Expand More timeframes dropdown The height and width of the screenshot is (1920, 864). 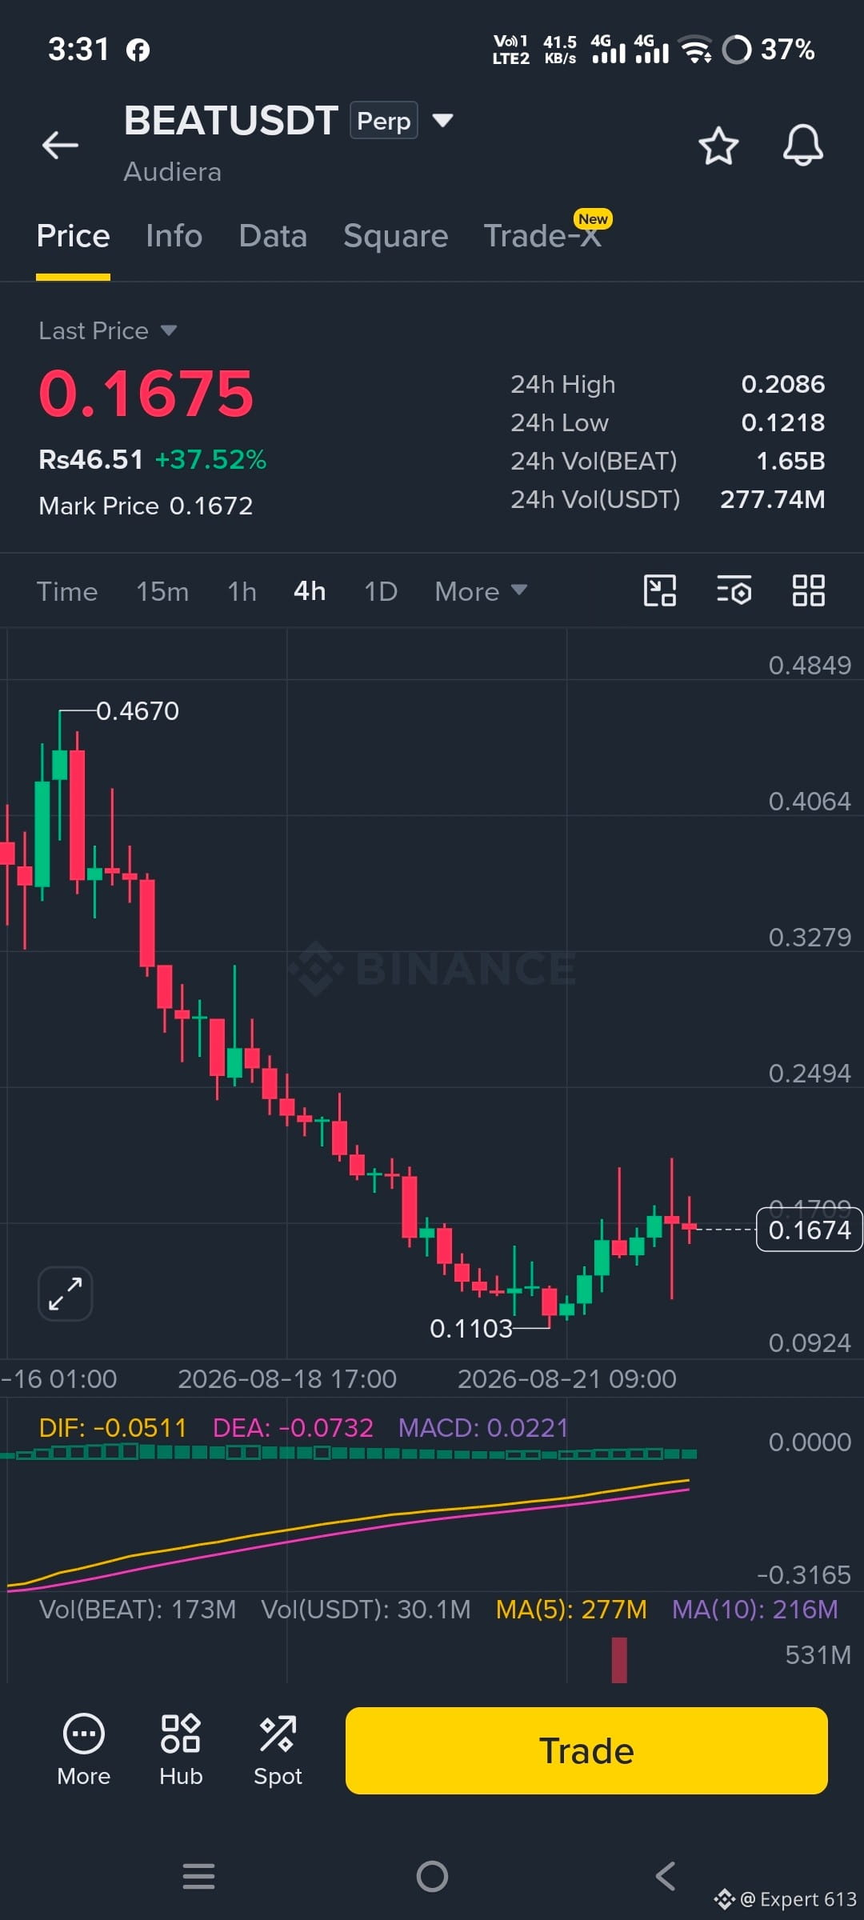pyautogui.click(x=481, y=591)
